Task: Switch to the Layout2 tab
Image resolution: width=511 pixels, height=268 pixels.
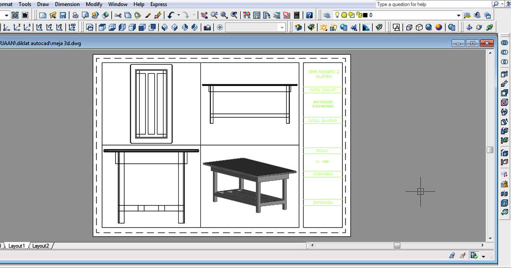Action: pos(41,246)
